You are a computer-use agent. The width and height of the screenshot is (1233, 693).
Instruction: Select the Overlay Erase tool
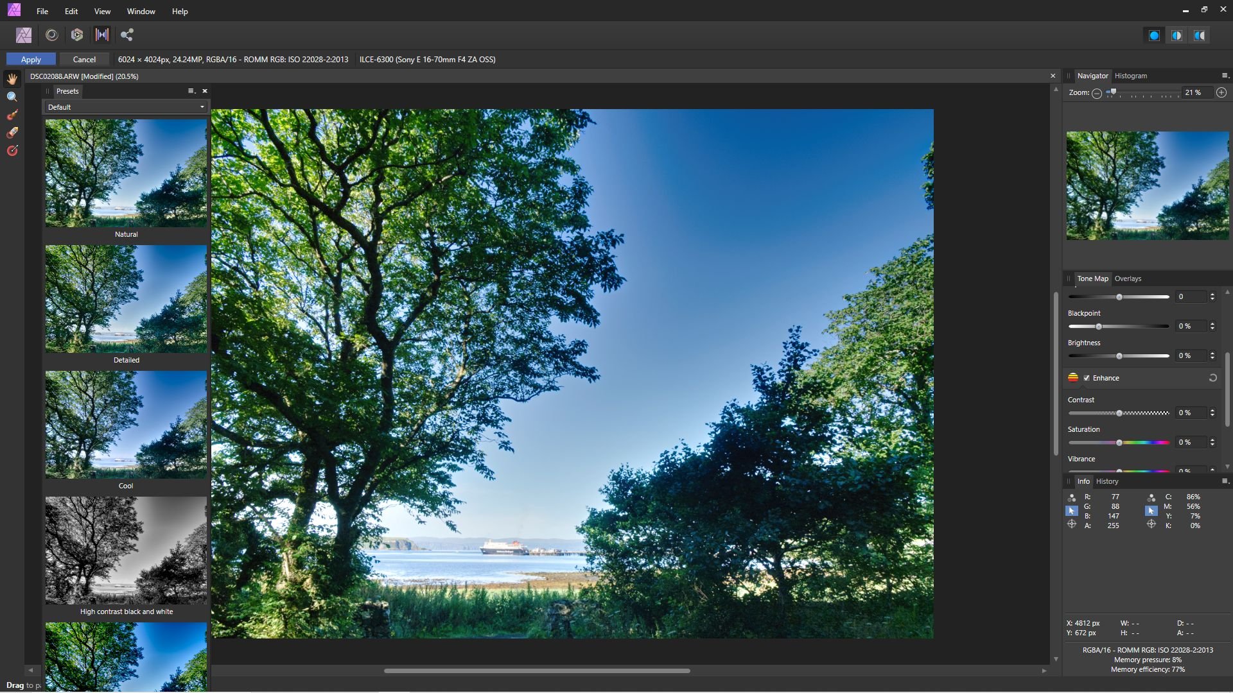12,133
